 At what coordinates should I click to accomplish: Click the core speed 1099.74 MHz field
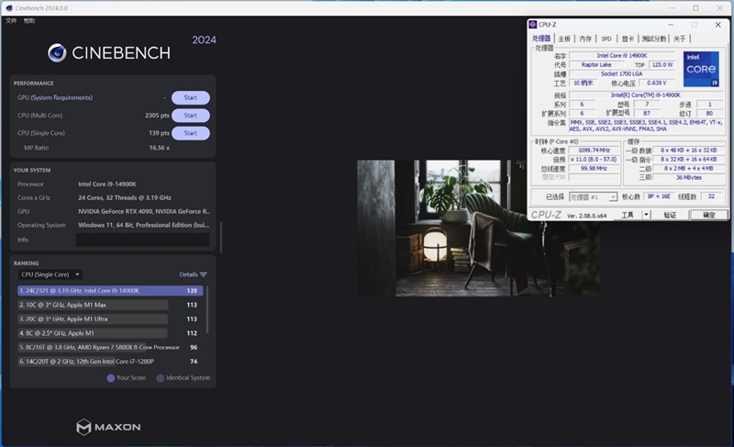pos(594,151)
